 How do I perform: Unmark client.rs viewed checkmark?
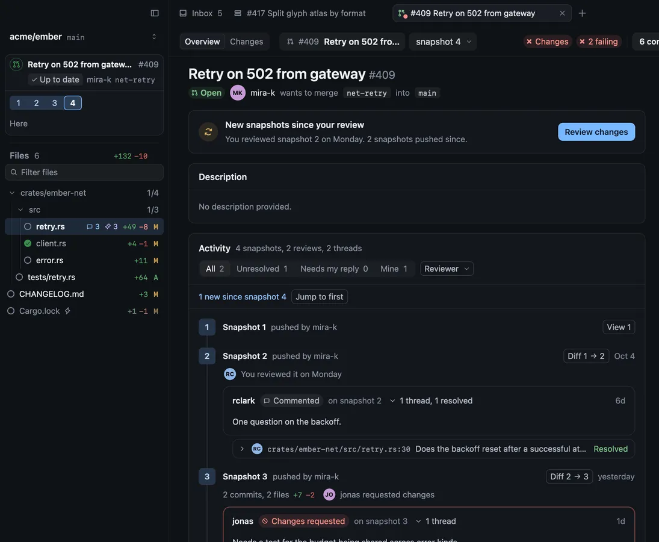pyautogui.click(x=28, y=243)
